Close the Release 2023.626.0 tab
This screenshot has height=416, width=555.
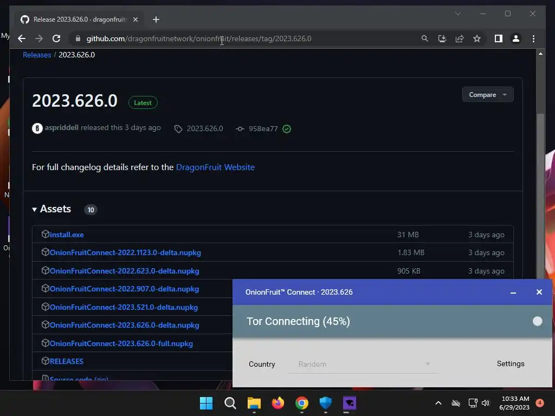tap(135, 19)
